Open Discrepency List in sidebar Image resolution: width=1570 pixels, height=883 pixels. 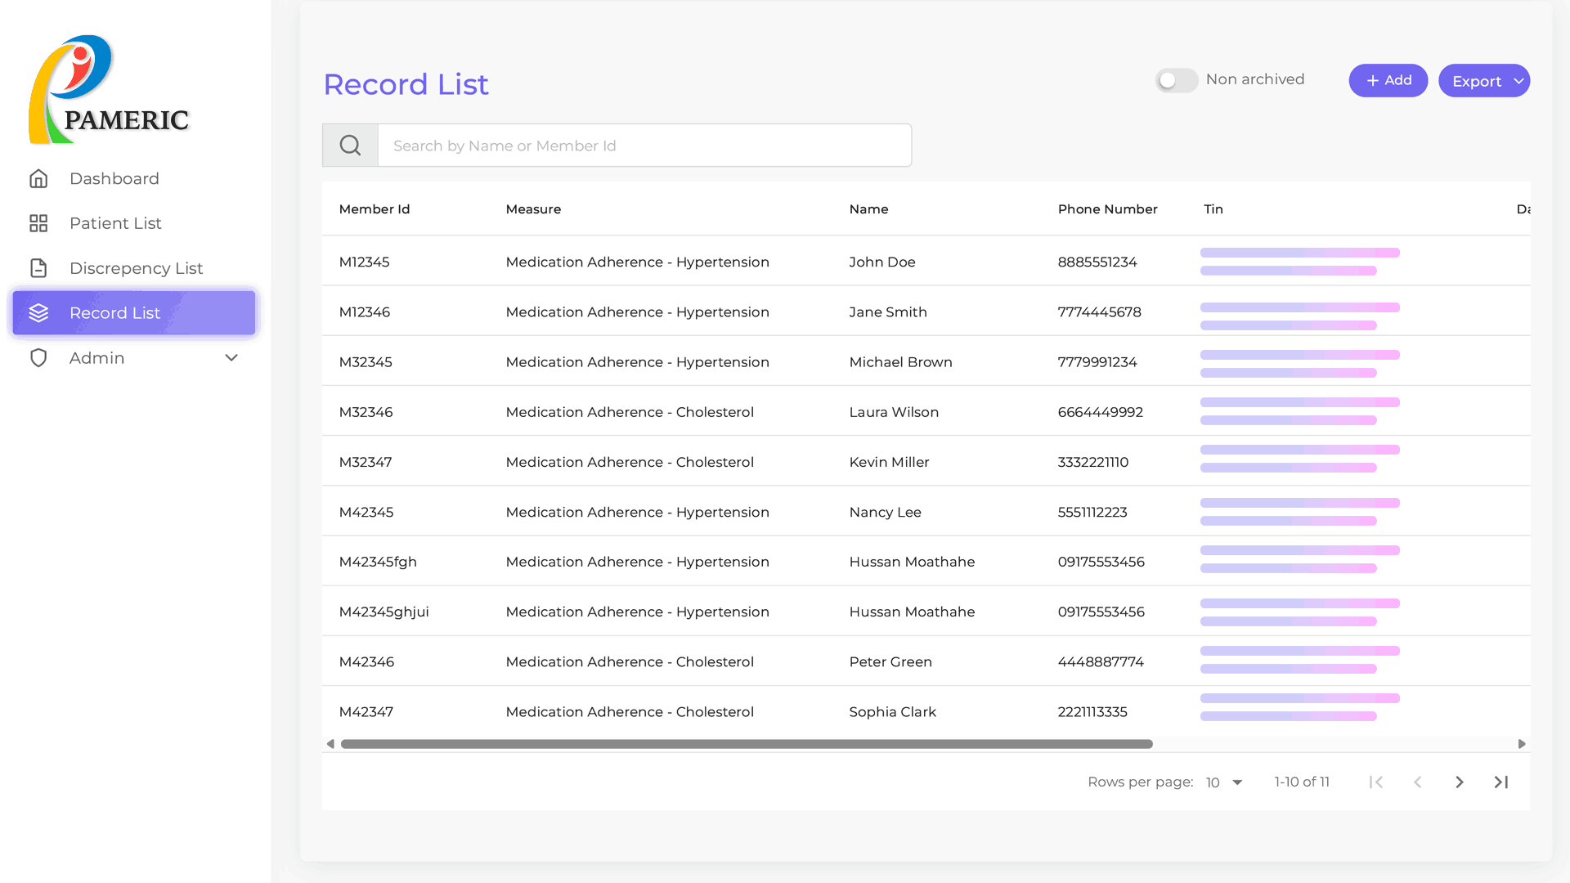pyautogui.click(x=136, y=268)
